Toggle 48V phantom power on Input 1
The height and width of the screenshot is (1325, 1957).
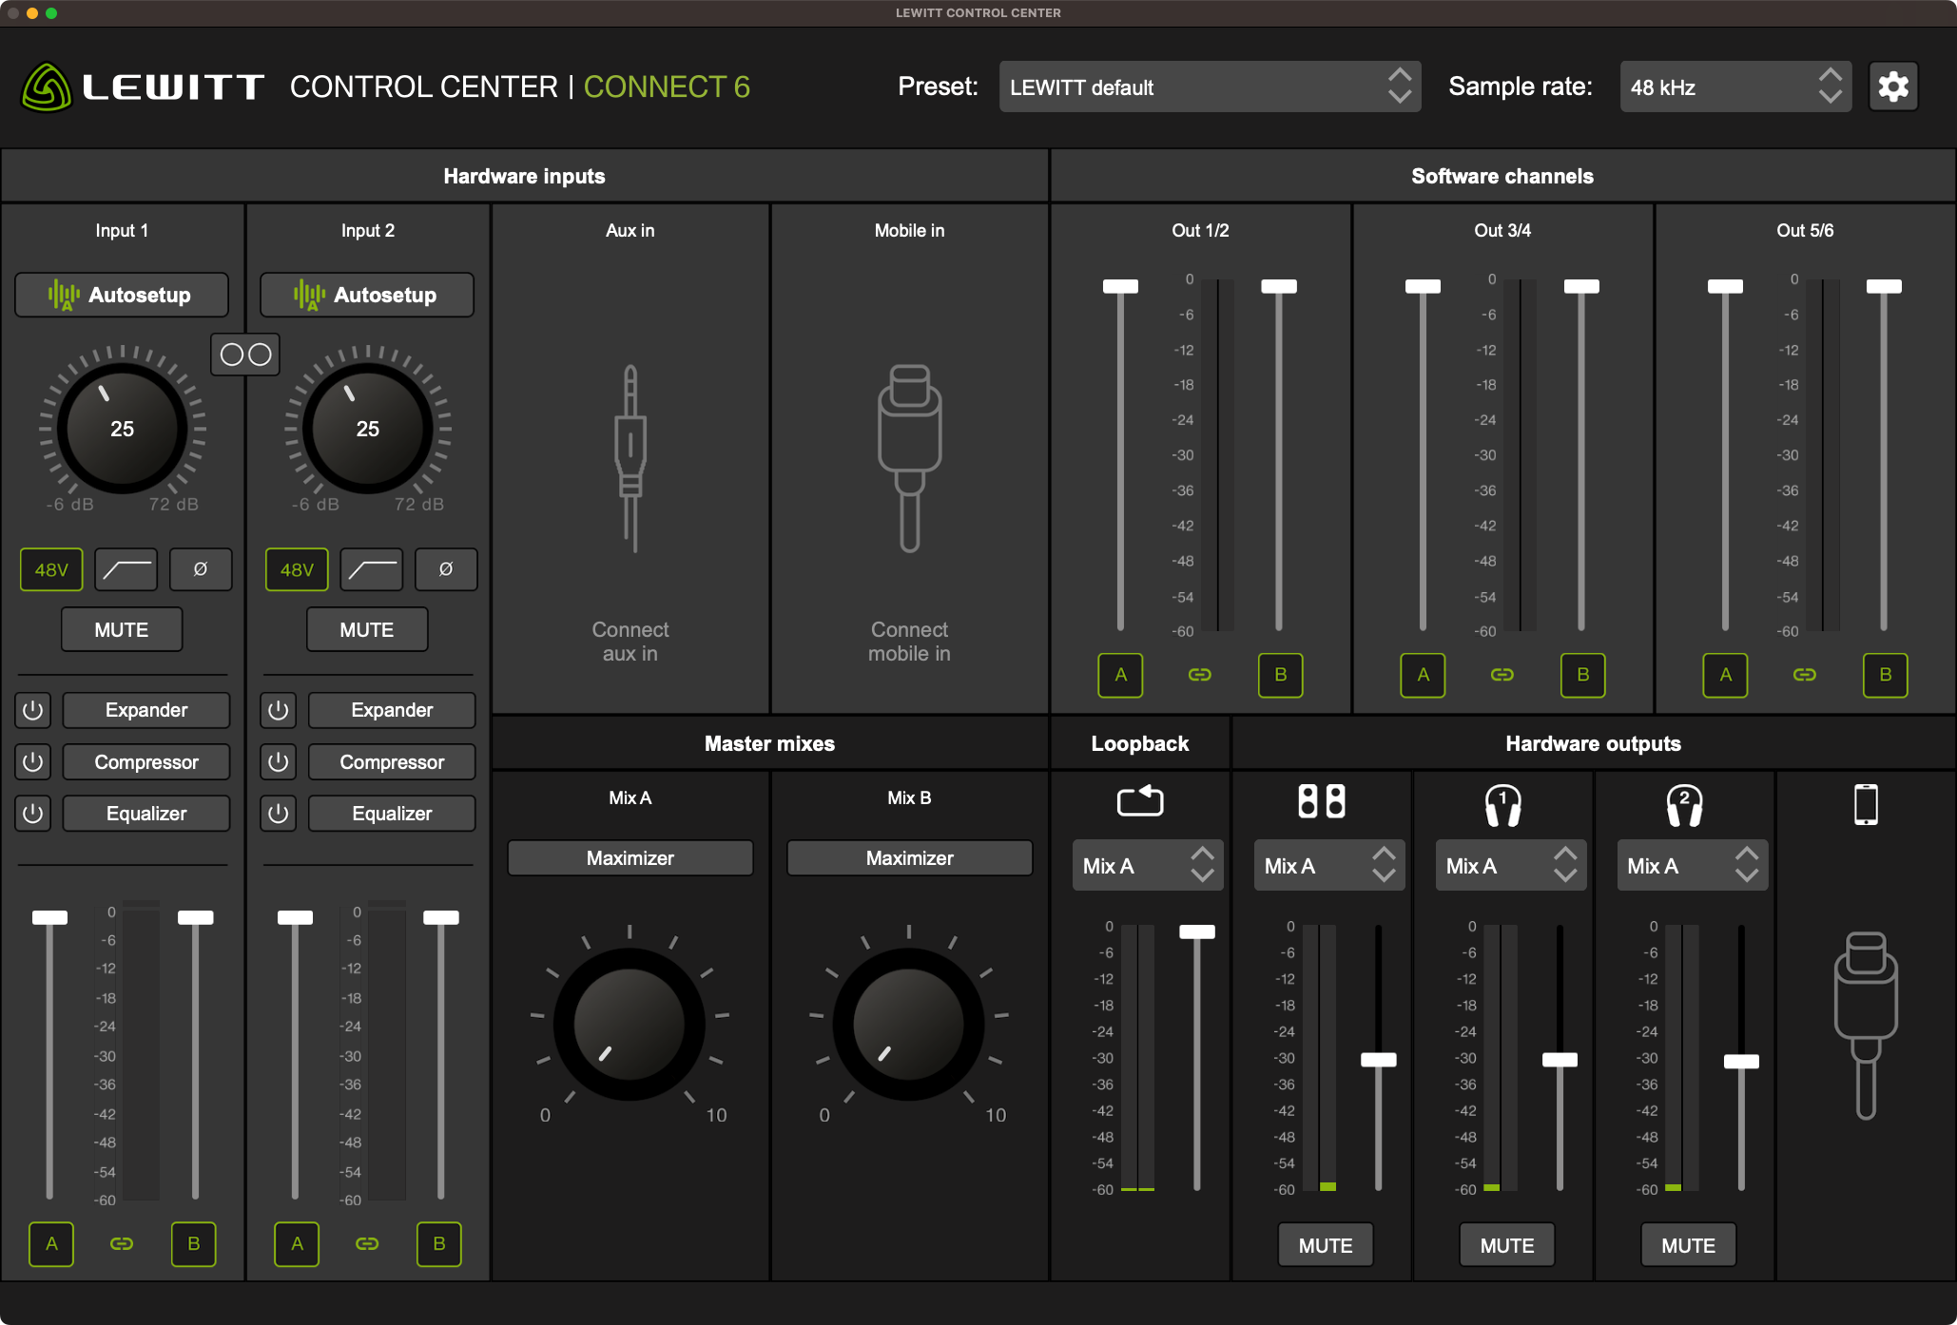pyautogui.click(x=51, y=569)
